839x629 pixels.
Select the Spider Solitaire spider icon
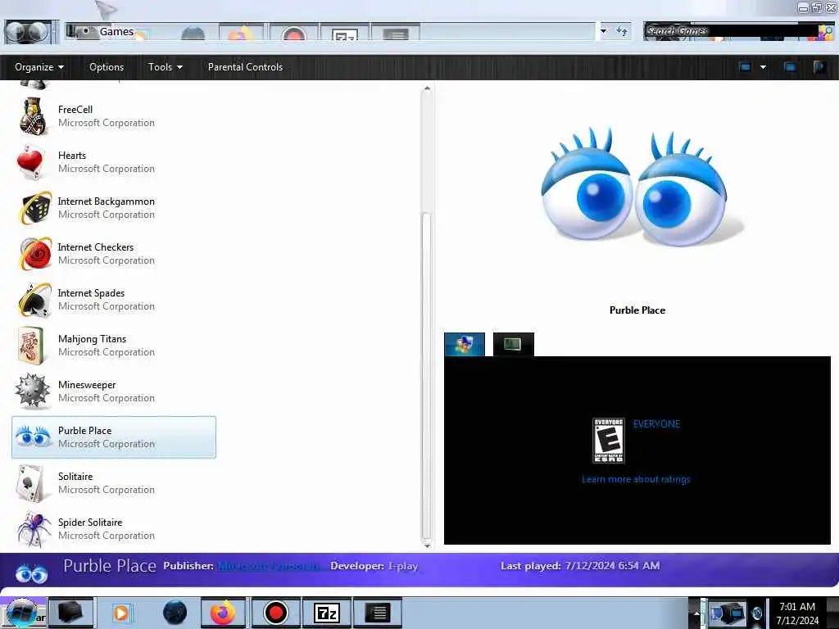34,529
